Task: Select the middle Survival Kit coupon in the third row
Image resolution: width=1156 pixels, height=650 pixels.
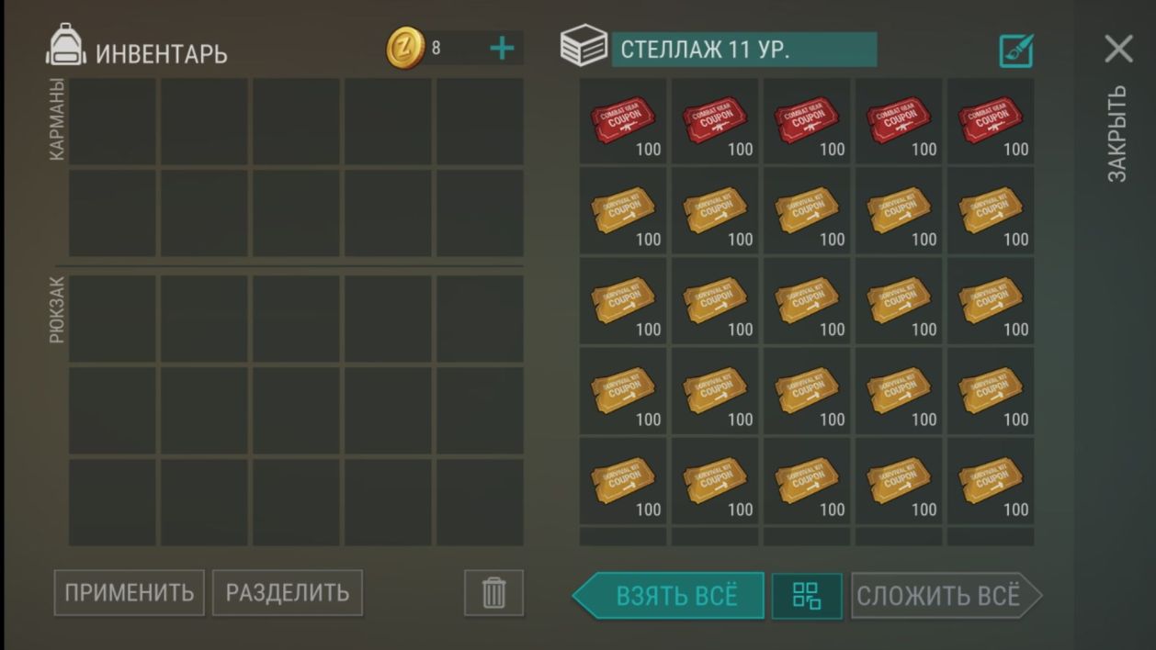Action: click(x=807, y=301)
